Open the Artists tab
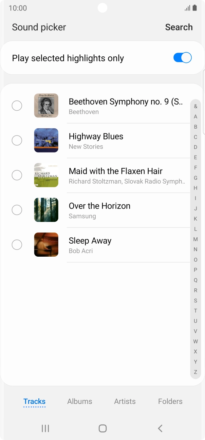The image size is (205, 440). click(x=125, y=401)
